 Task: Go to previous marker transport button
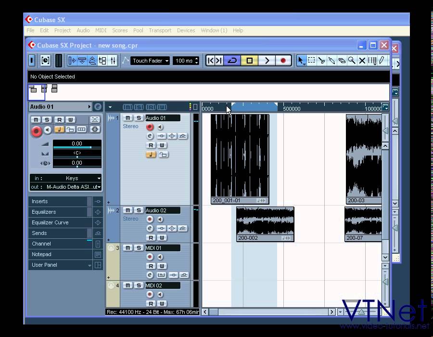click(210, 61)
